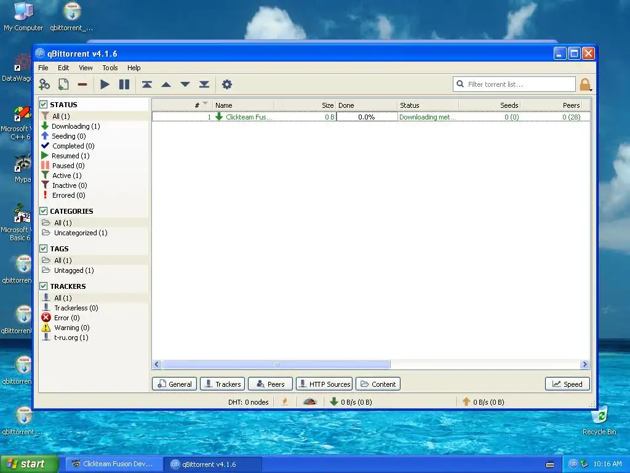This screenshot has height=473, width=630.
Task: Focus the Filter torrent list field
Action: (x=514, y=84)
